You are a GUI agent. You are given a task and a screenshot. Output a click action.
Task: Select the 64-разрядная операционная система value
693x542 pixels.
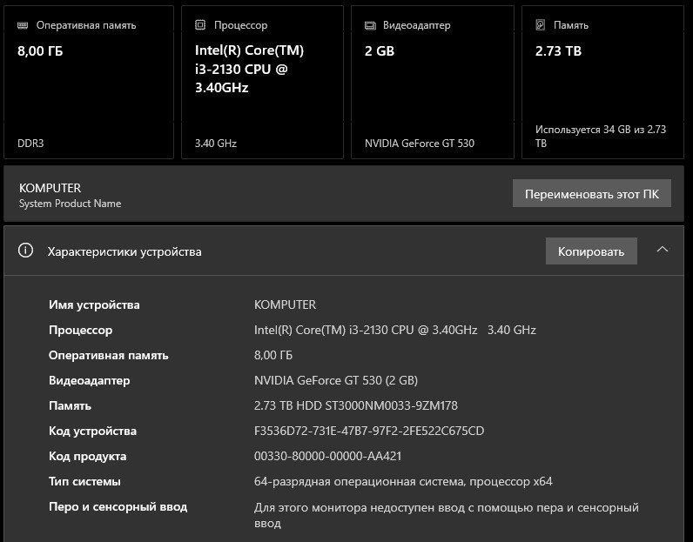tap(403, 481)
